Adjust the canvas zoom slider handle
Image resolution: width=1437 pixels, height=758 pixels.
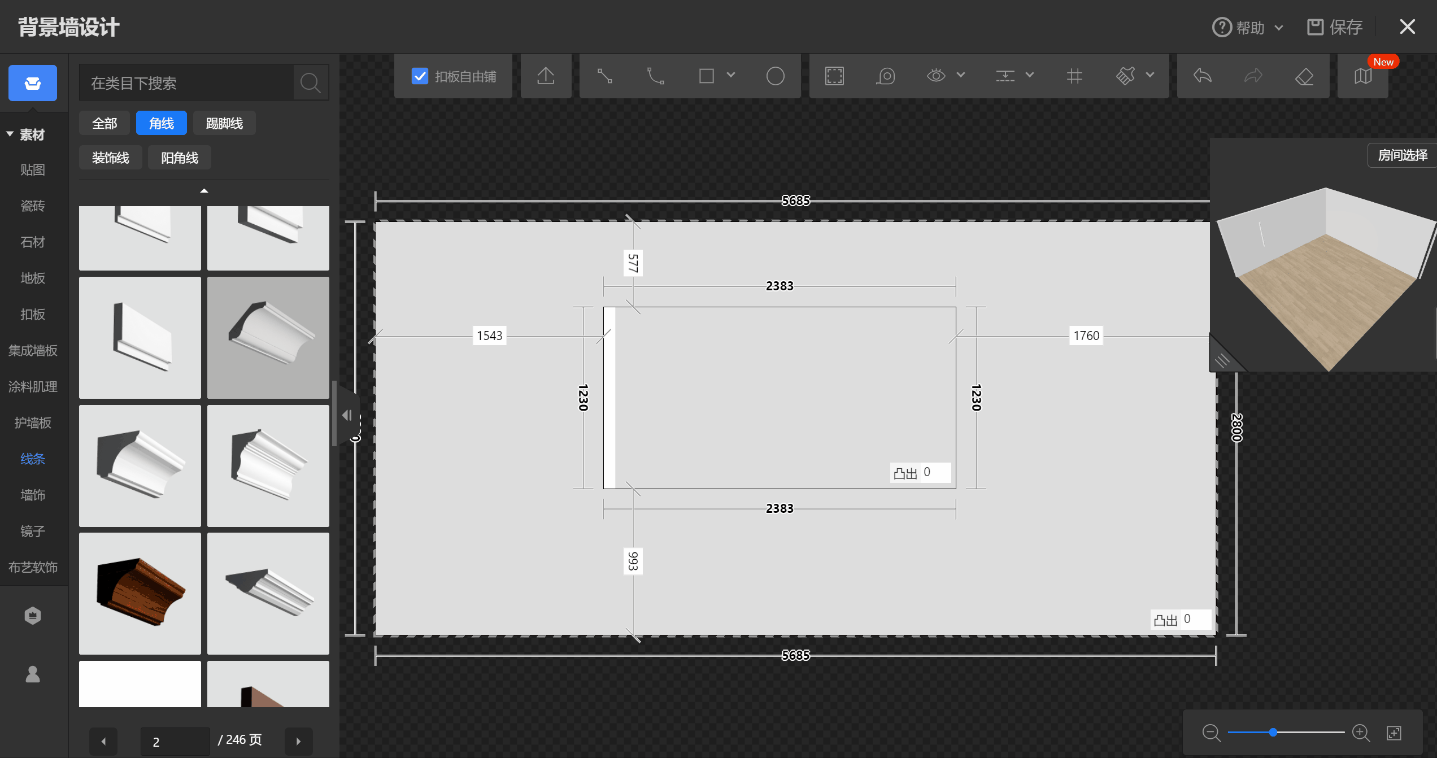pyautogui.click(x=1273, y=733)
